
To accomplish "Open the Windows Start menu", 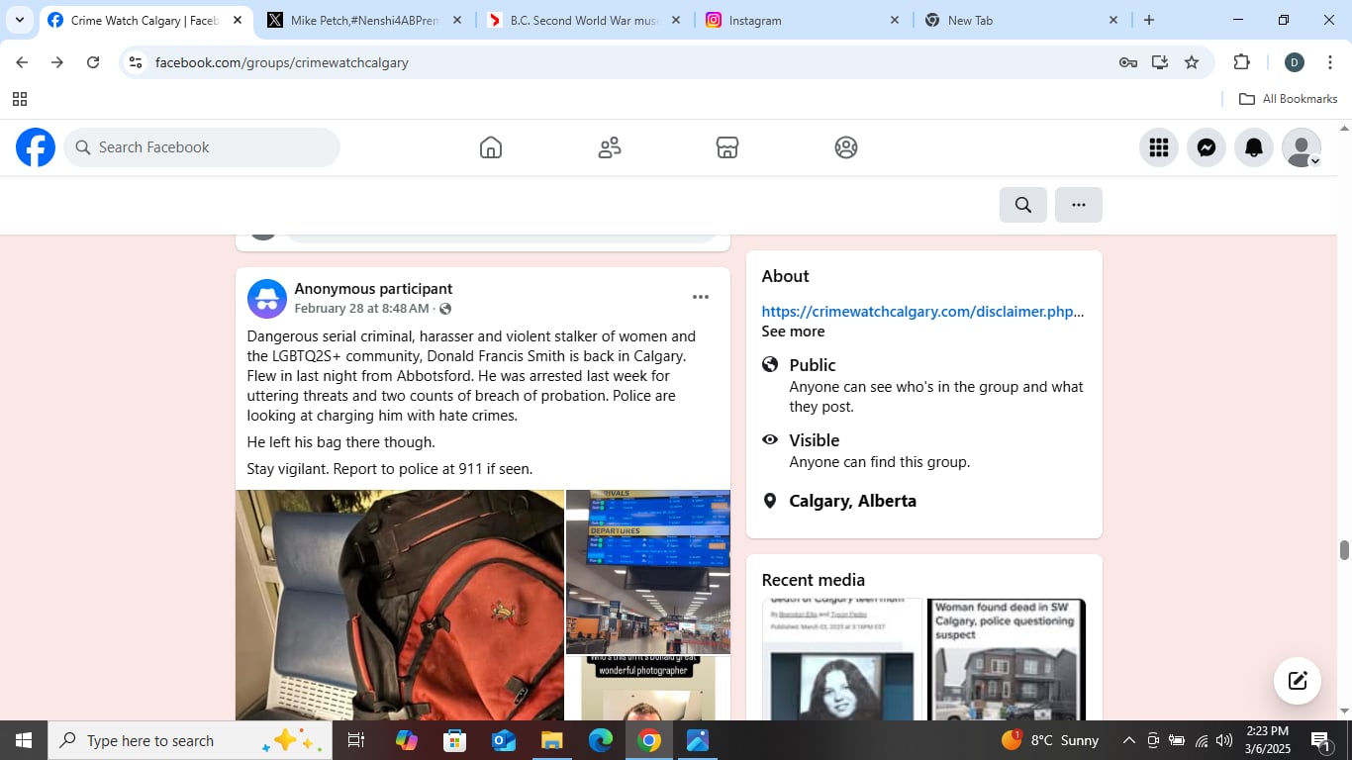I will click(x=24, y=740).
